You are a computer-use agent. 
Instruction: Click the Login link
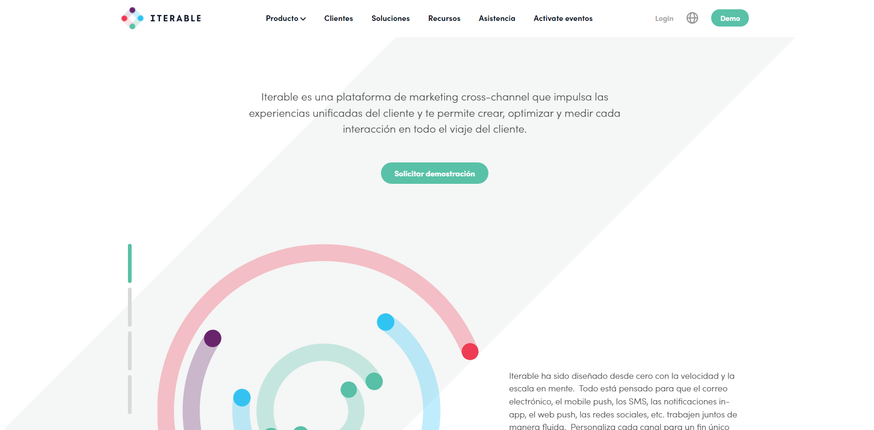click(x=664, y=19)
